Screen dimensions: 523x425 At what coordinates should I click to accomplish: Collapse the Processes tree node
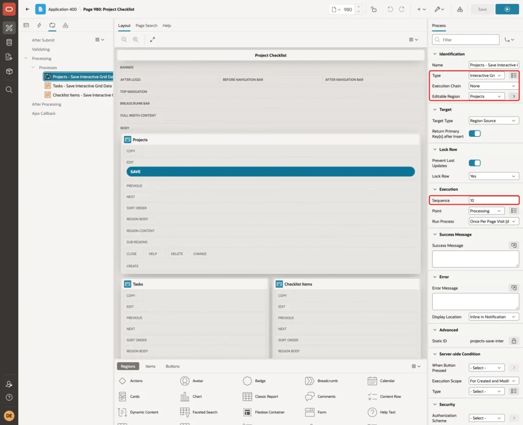pos(33,67)
